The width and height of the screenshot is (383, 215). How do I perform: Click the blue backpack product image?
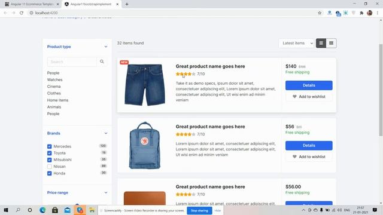pos(145,145)
